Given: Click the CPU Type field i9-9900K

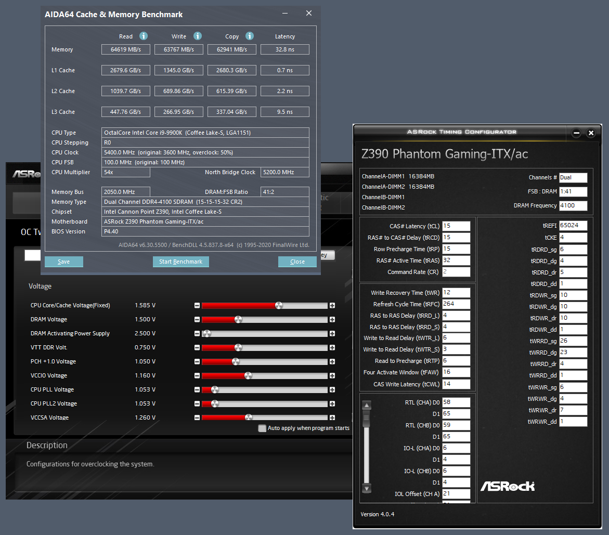Looking at the screenshot, I should coord(205,133).
